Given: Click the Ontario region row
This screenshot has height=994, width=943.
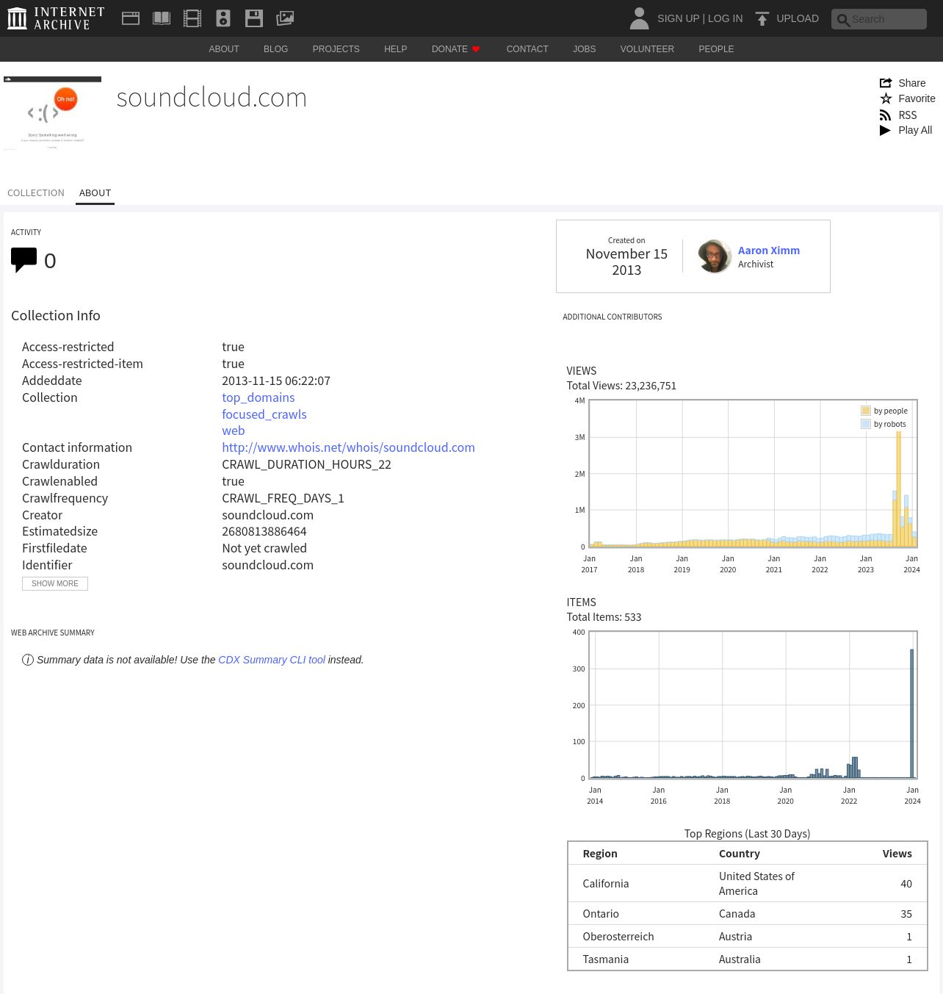Looking at the screenshot, I should tap(748, 914).
